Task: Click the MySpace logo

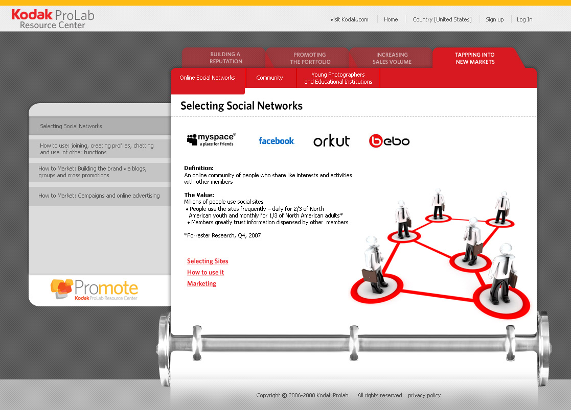Action: coord(211,140)
